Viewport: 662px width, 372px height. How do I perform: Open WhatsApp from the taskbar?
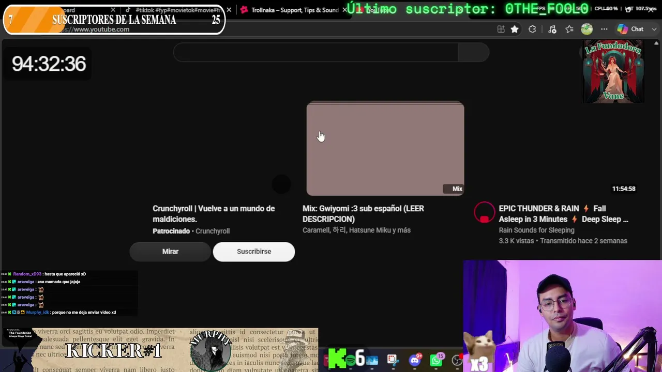pyautogui.click(x=436, y=360)
